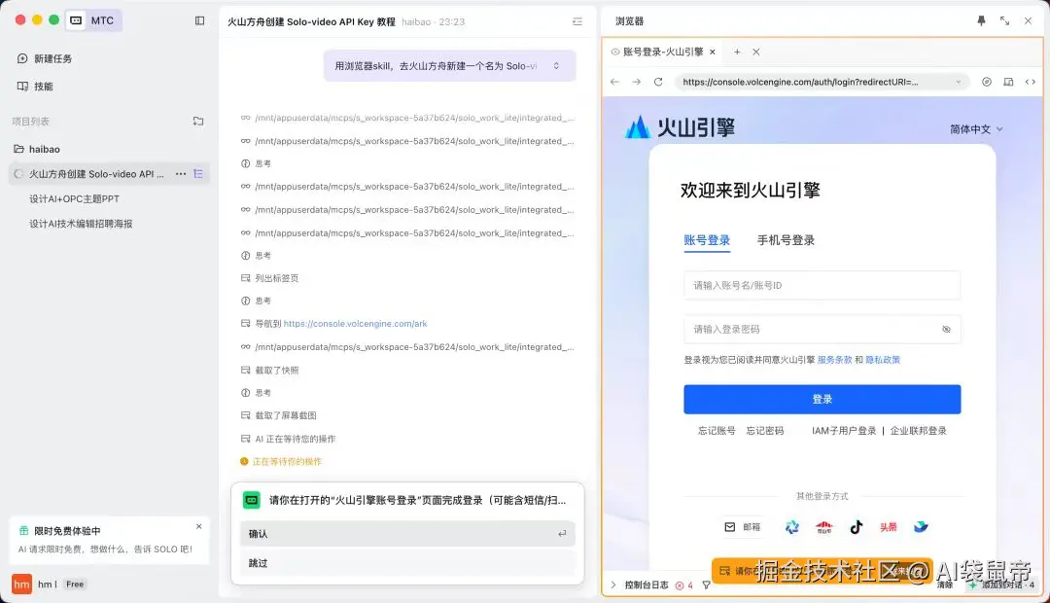Open task 设计AI技术编辑招聘海报

(81, 224)
